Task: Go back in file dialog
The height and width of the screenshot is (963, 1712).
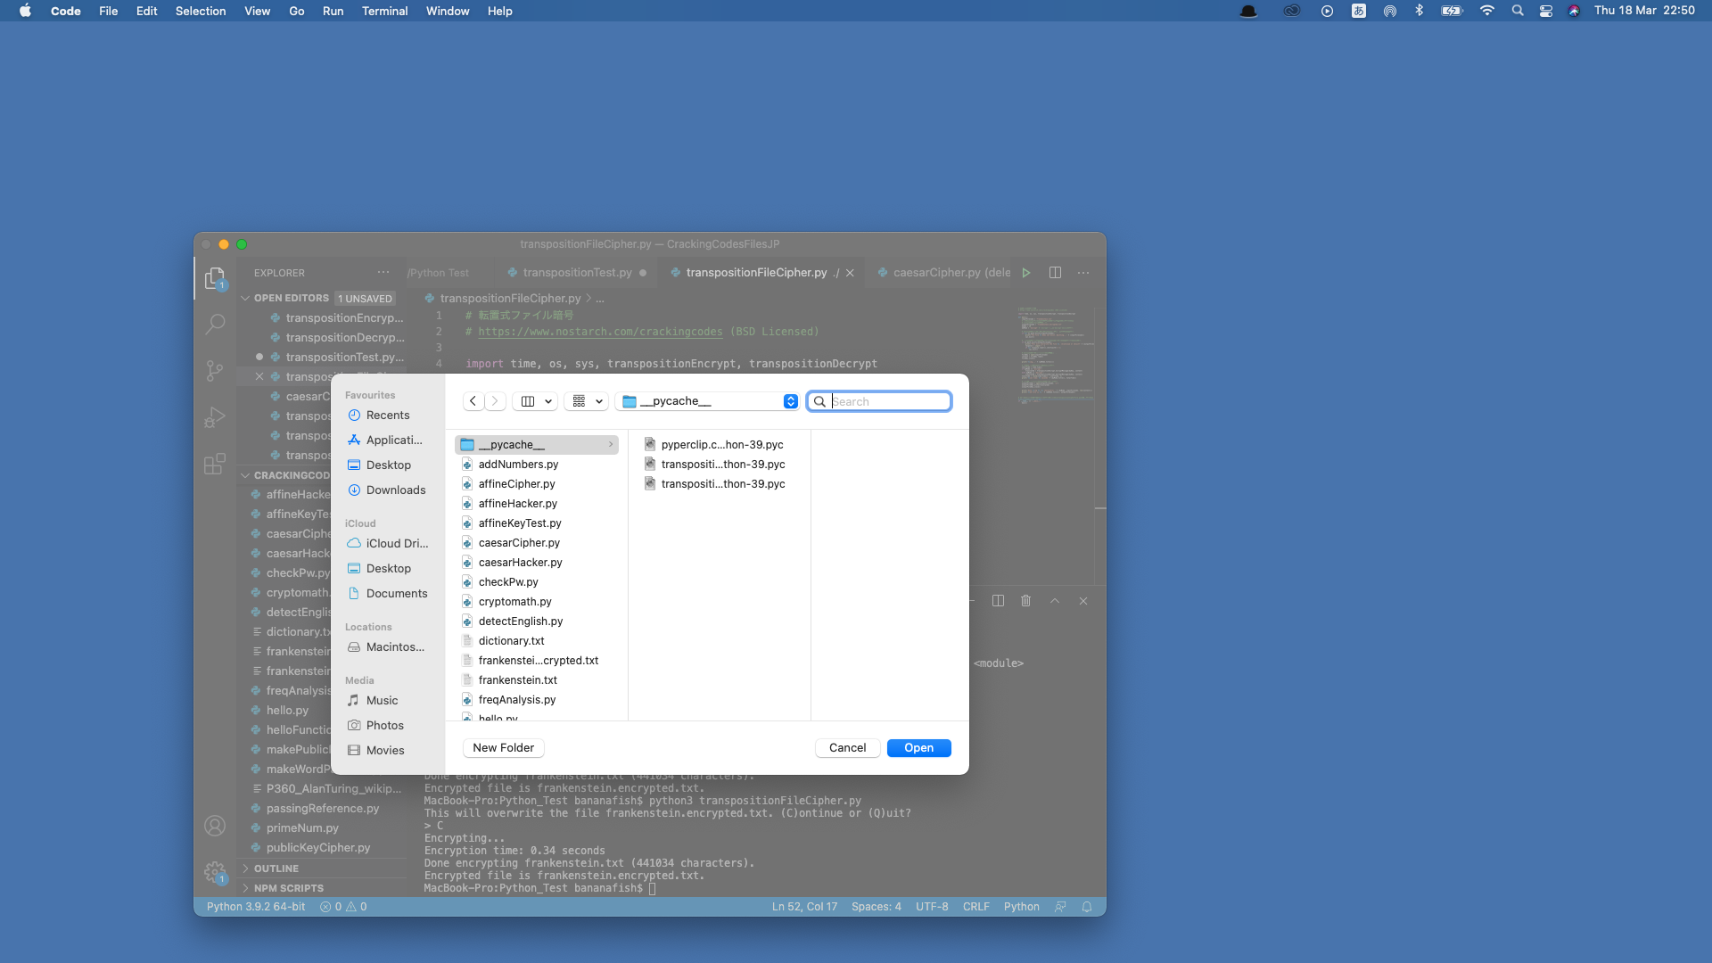Action: [473, 401]
